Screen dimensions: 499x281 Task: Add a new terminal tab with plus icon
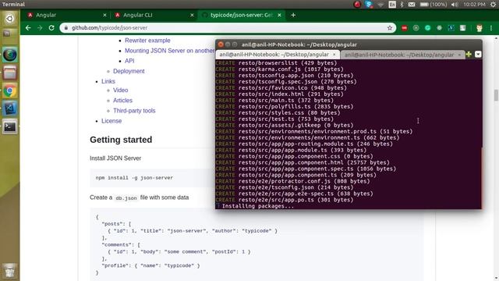[469, 55]
